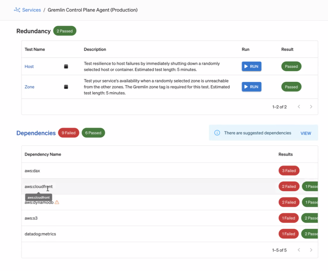Select the aws:cloudfront dependency row
Viewport: 328px width, 271px height.
pyautogui.click(x=170, y=186)
